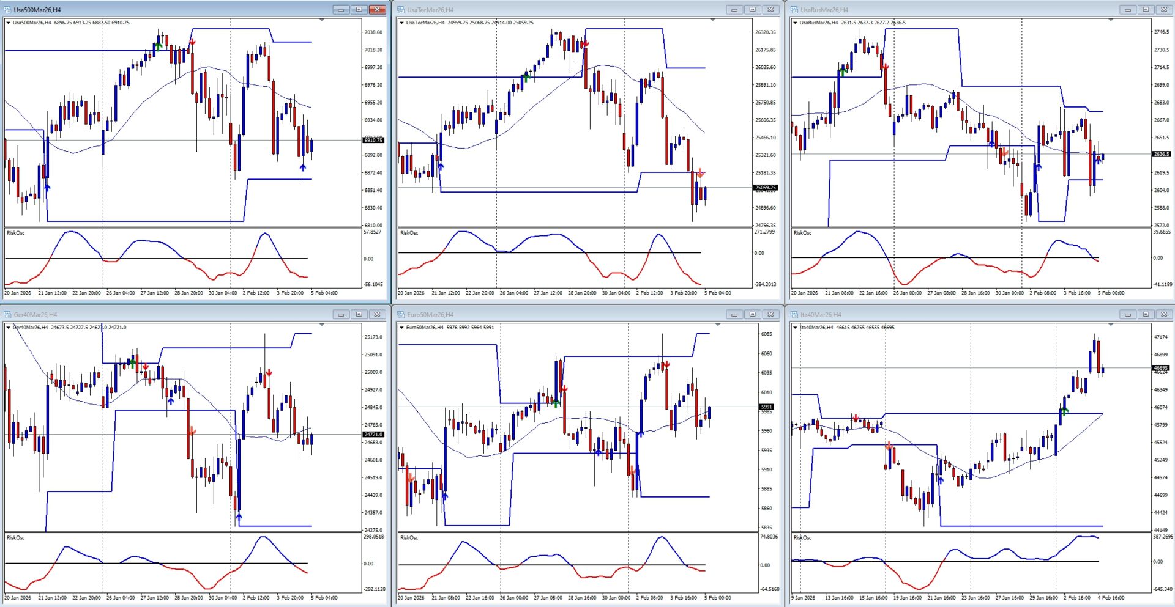Click the Euro50Mar26 chart window icon

[x=401, y=315]
